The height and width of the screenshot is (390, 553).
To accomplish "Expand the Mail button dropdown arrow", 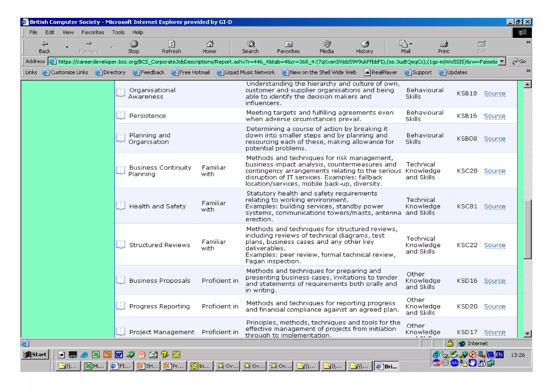I will point(411,44).
